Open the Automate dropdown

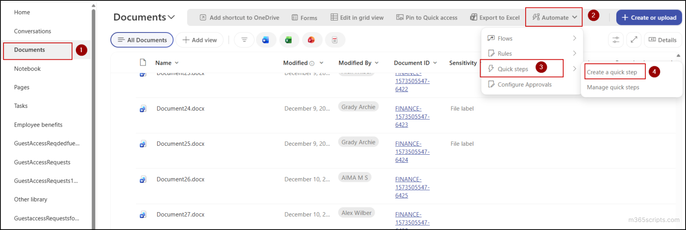[554, 17]
